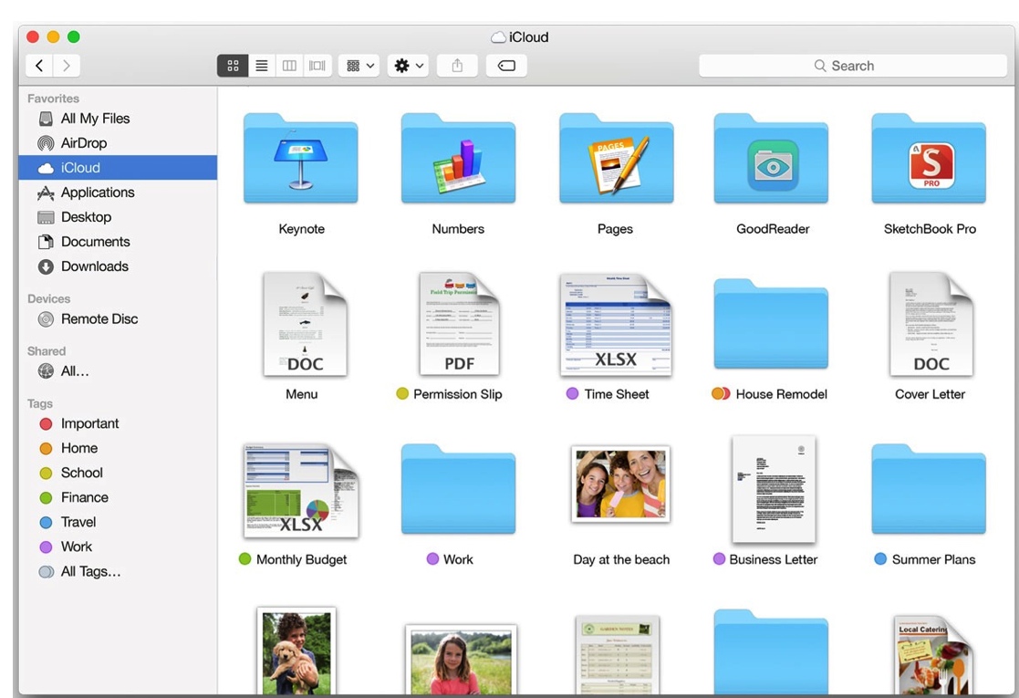1019x698 pixels.
Task: Click the iCloud window title
Action: point(520,37)
